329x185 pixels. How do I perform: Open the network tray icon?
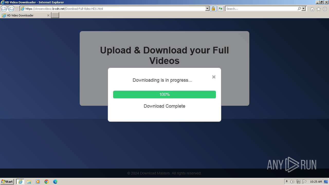pos(298,182)
